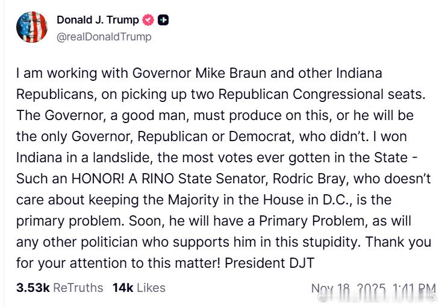This screenshot has height=307, width=442.
Task: Open the flag-themed profile avatar
Action: pyautogui.click(x=32, y=27)
